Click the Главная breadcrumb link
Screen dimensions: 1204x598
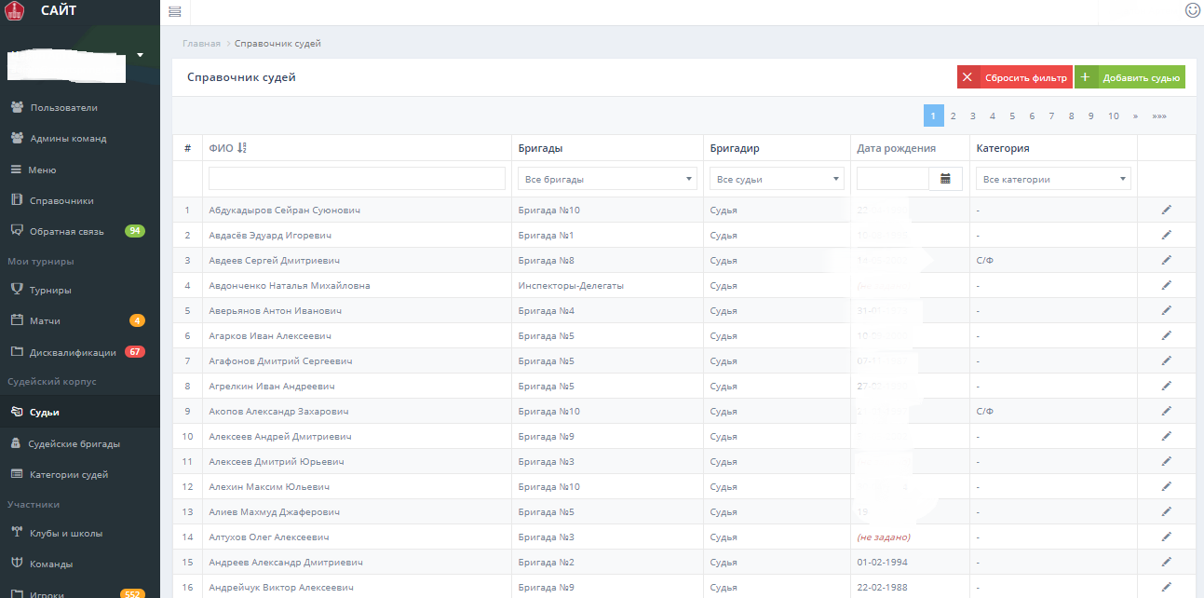coord(201,44)
